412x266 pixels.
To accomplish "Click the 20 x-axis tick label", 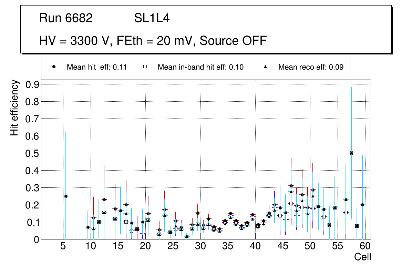I will pos(145,246).
